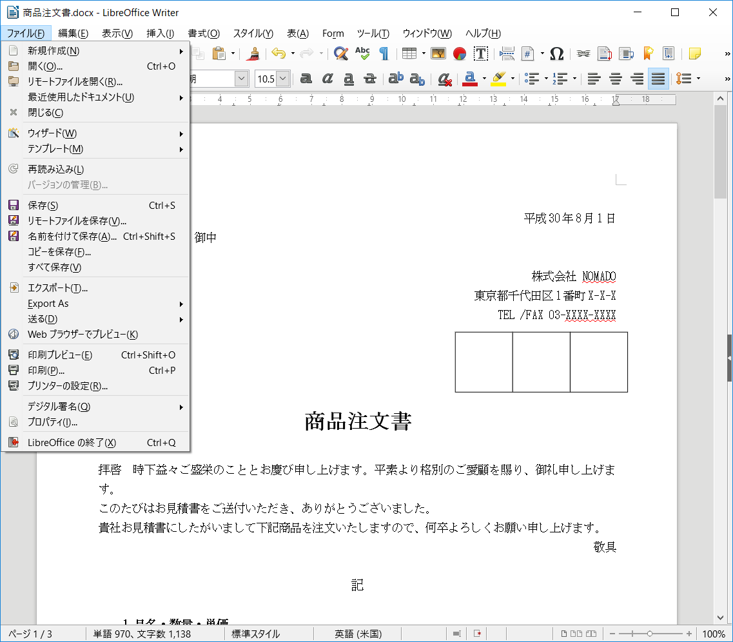Insert a text box
The width and height of the screenshot is (733, 642).
[481, 53]
